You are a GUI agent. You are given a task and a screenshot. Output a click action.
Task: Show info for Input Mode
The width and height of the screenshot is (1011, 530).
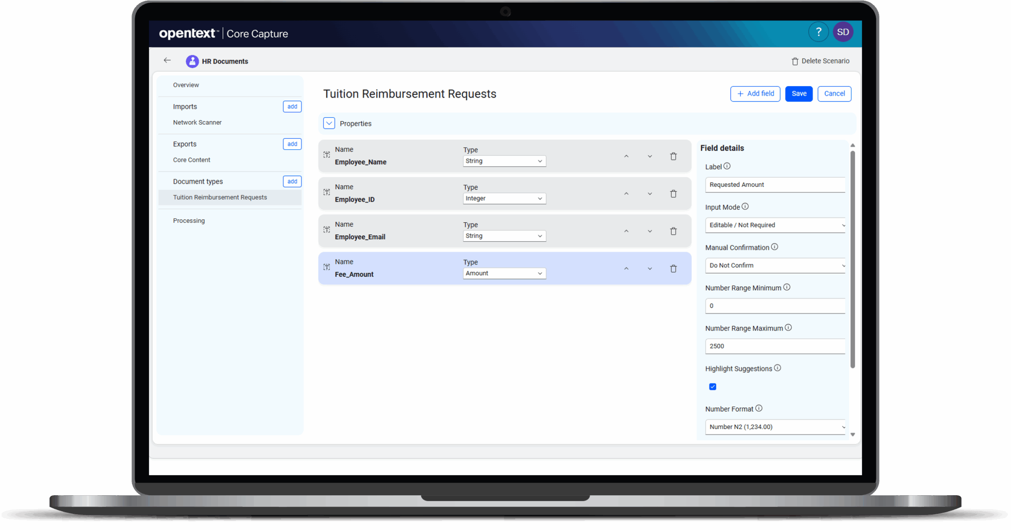pyautogui.click(x=745, y=207)
